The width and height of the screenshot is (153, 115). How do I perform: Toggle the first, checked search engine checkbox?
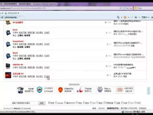point(49,103)
